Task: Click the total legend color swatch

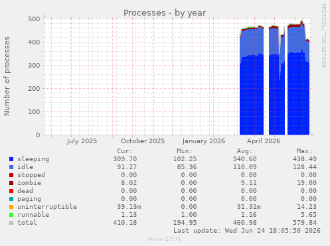Action: (11, 223)
